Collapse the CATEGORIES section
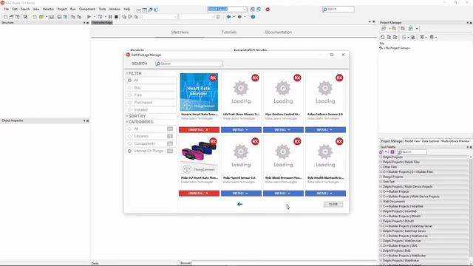The height and width of the screenshot is (266, 473). (127, 122)
